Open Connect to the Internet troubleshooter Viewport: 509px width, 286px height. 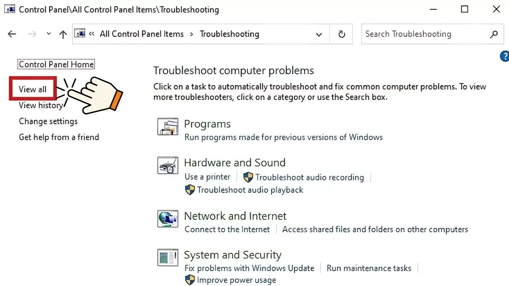point(227,229)
